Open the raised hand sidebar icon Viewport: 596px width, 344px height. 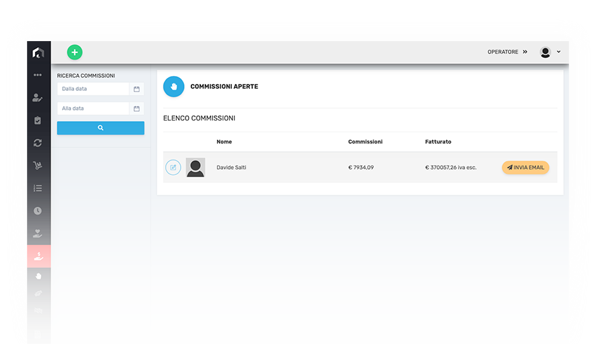(x=38, y=276)
